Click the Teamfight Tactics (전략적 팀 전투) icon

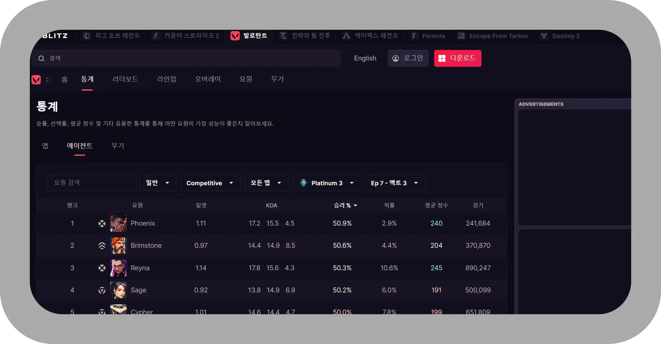283,36
